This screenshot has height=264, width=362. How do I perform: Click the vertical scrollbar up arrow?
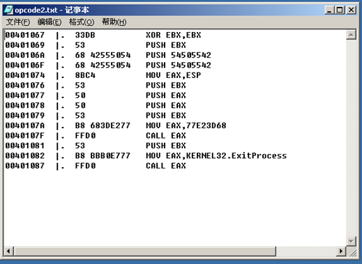tap(351, 35)
